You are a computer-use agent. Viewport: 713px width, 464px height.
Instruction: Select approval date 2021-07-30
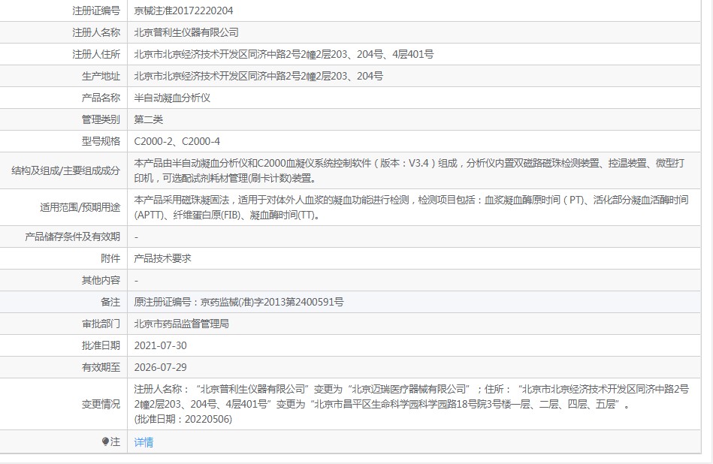pyautogui.click(x=161, y=345)
